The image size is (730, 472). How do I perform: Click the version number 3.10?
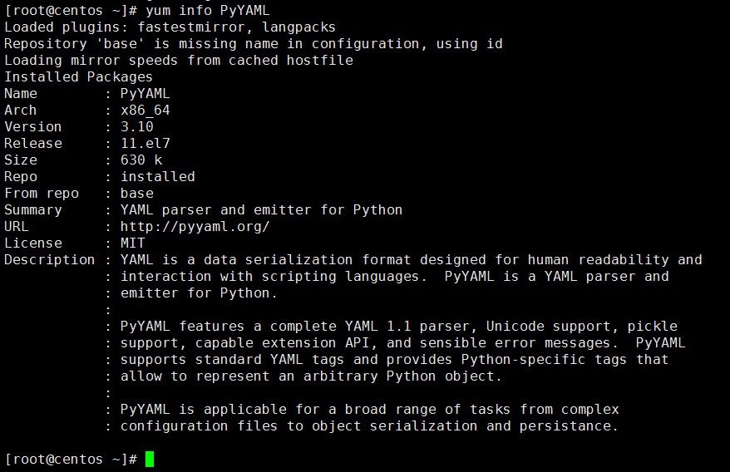(x=136, y=126)
